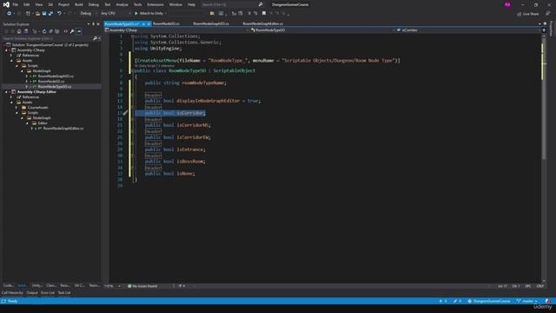Click the Bookmark toolbar icon
Viewport: 556px width, 313px height.
264,14
